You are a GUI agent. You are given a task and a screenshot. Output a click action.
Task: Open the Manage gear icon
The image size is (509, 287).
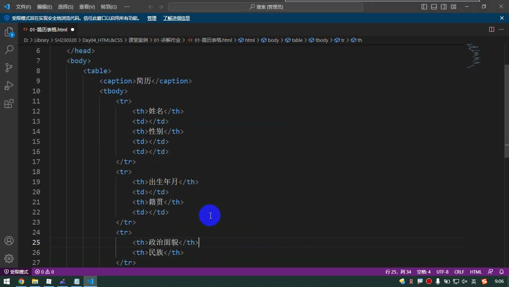pos(9,259)
